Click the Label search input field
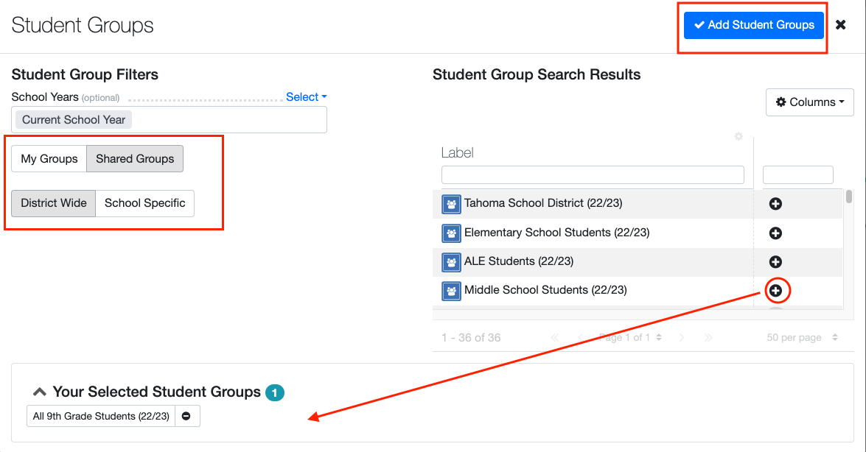866x452 pixels. pyautogui.click(x=593, y=174)
